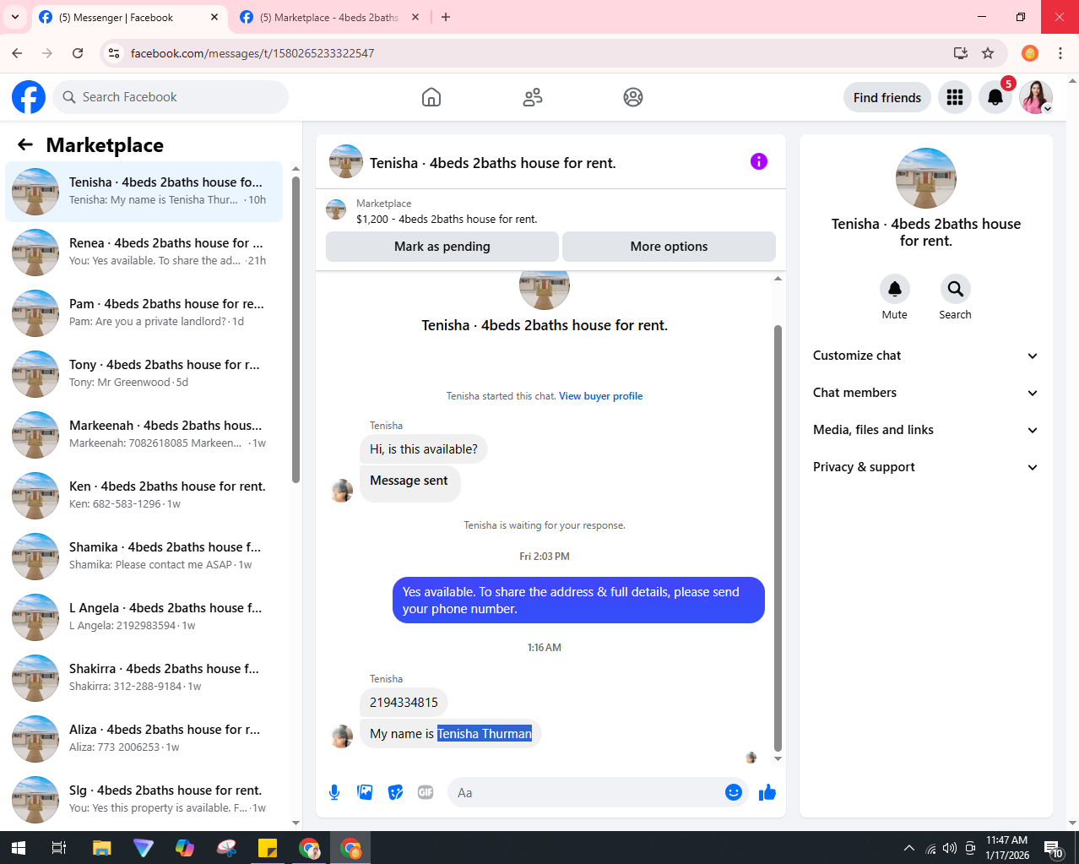Open the profile circle icon in navigation
The image size is (1079, 864).
[633, 97]
